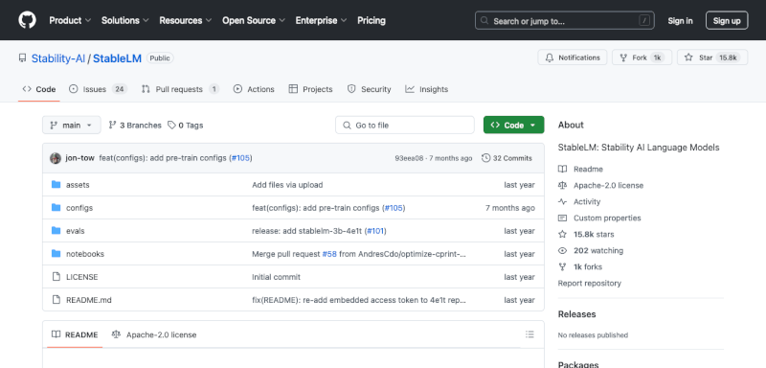Switch to the Pull requests tab
766x368 pixels.
(180, 89)
